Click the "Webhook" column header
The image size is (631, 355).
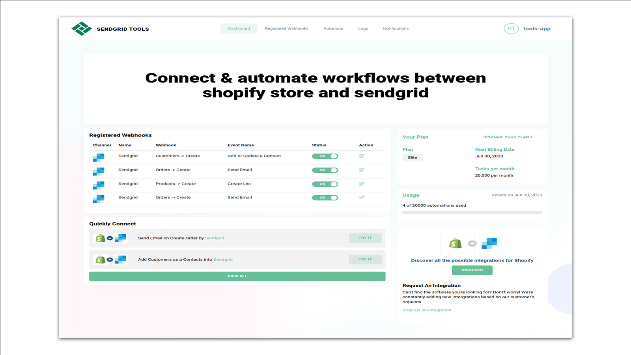[166, 145]
